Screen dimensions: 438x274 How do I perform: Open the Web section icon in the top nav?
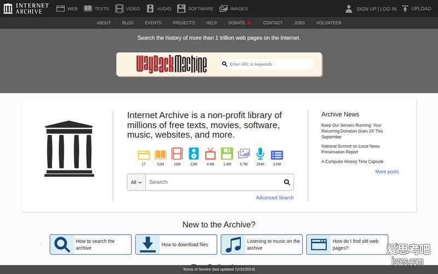(60, 9)
